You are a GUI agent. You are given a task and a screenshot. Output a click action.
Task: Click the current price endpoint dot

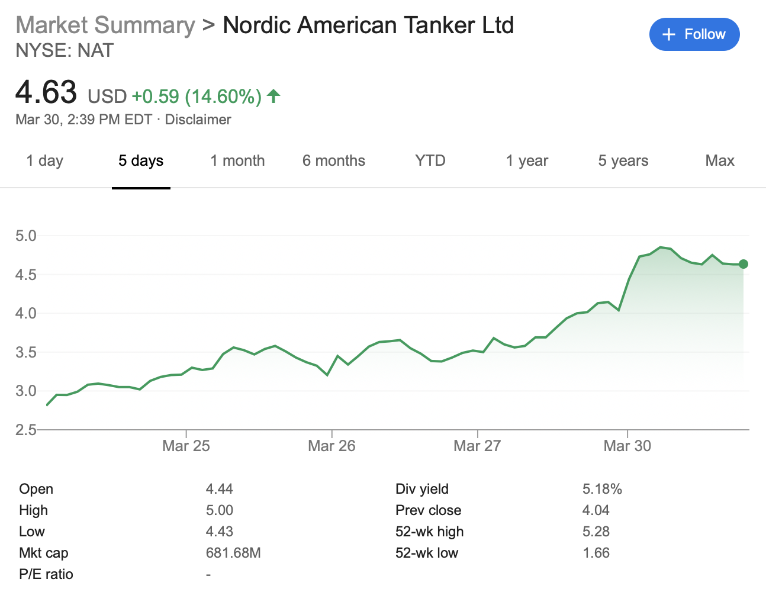(744, 264)
